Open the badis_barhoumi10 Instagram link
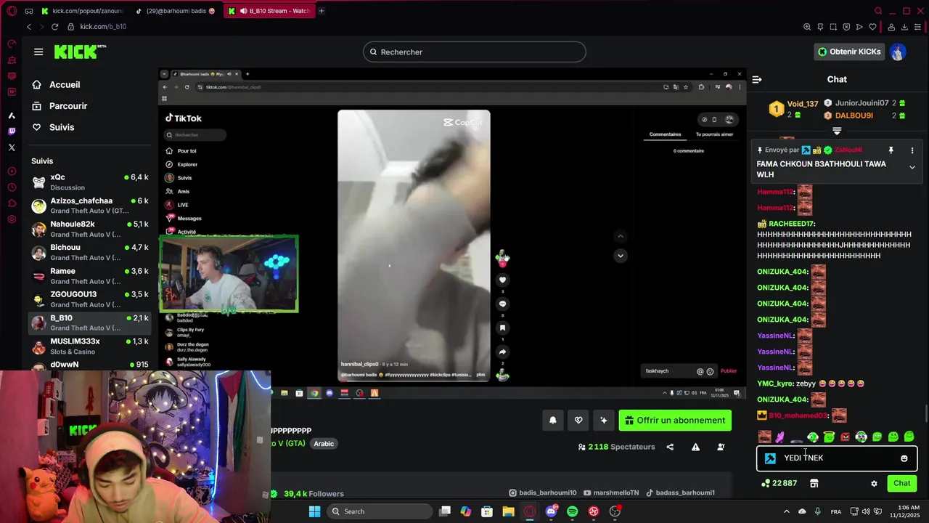Screen dimensions: 929x523 [542, 492]
